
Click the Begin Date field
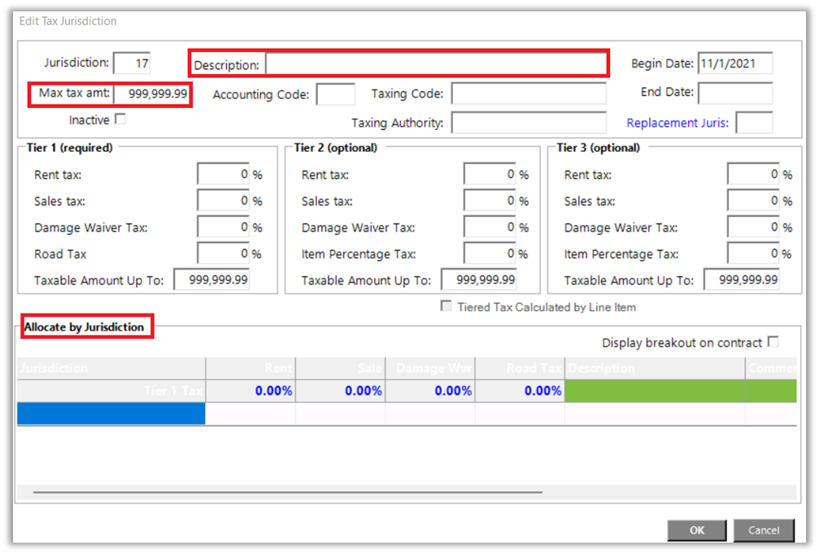pos(734,64)
